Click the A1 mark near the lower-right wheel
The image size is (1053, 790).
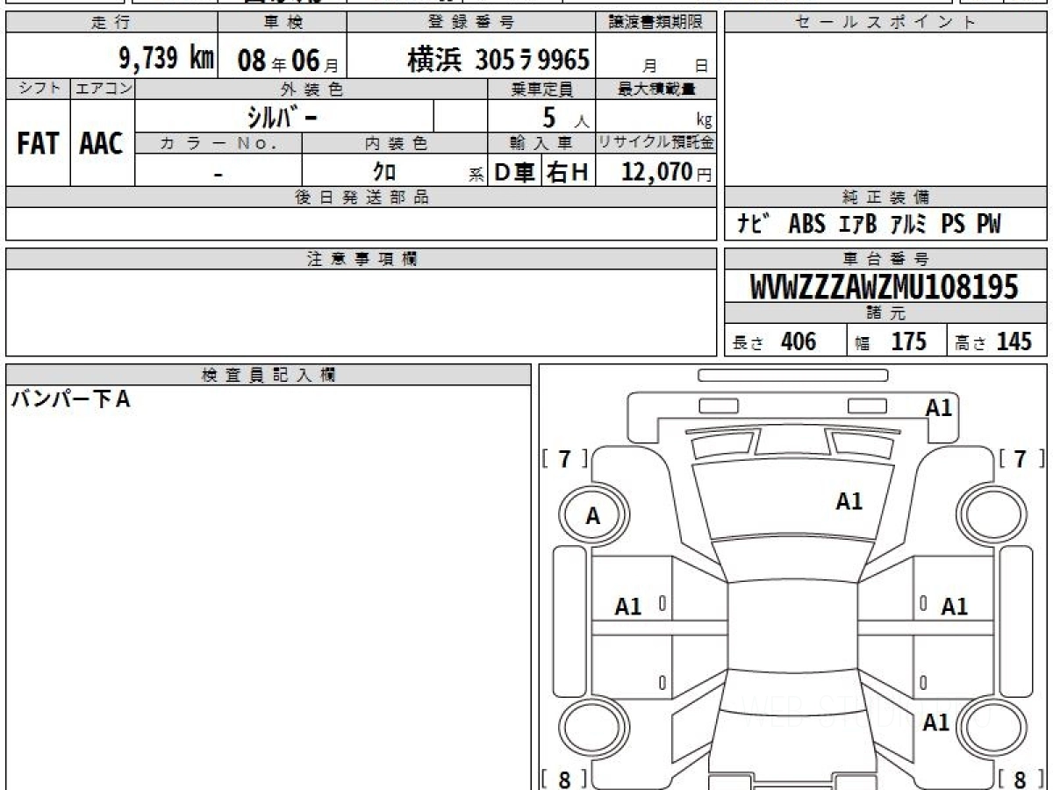[x=936, y=722]
